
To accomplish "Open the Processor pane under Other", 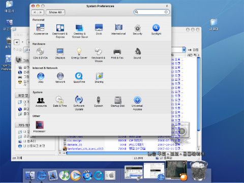I will point(40,127).
